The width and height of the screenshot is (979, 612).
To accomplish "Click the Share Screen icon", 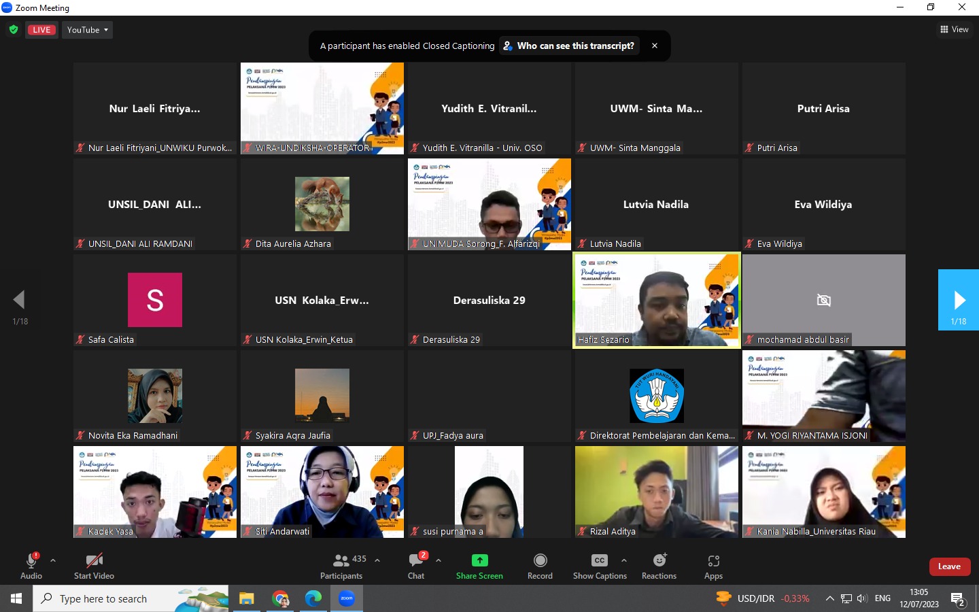I will (479, 560).
